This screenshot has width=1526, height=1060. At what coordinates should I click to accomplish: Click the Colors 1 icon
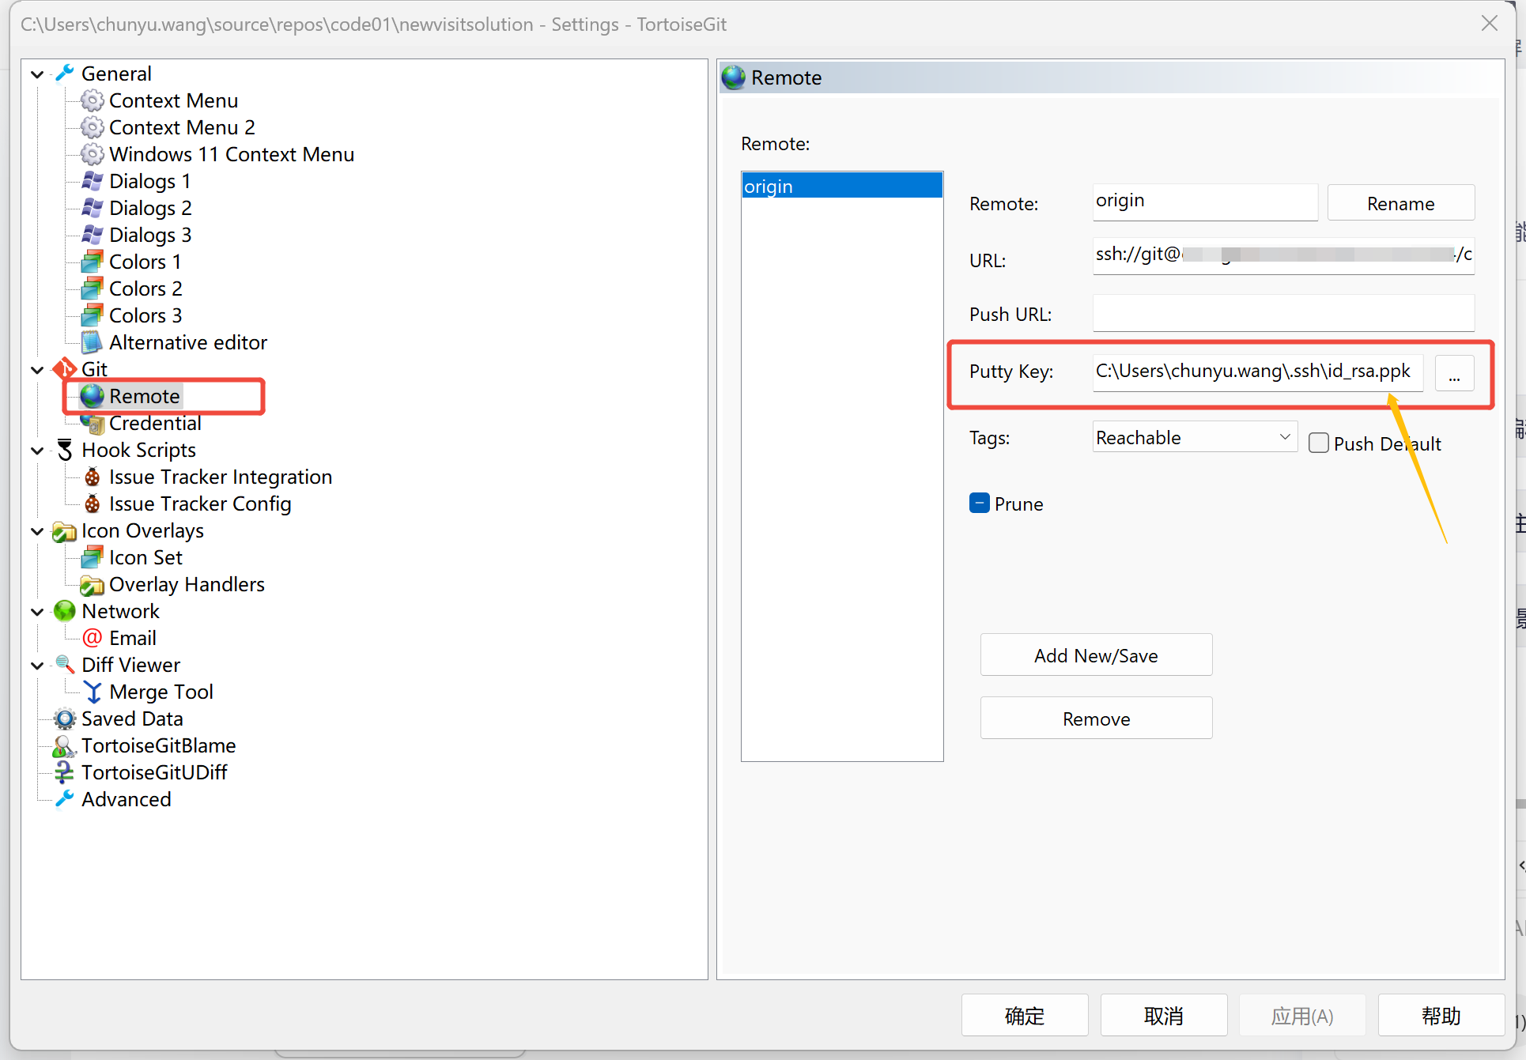(x=93, y=262)
